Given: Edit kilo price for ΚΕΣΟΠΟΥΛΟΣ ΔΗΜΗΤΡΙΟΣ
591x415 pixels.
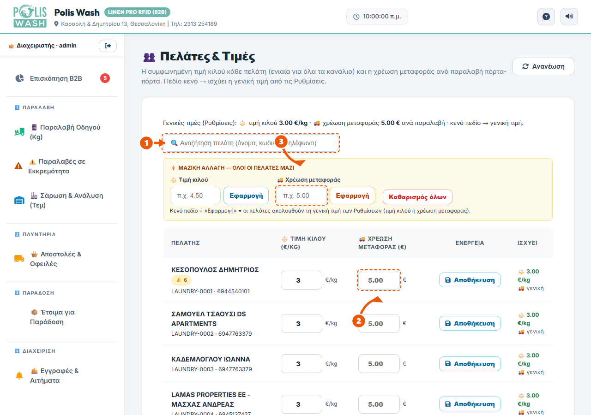Looking at the screenshot, I should pos(302,280).
